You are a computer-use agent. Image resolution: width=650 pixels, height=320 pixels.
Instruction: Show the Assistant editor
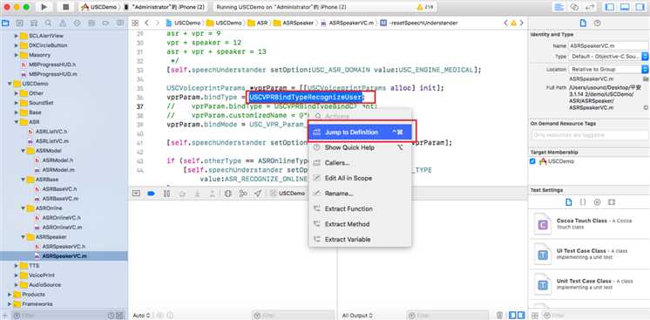point(574,7)
